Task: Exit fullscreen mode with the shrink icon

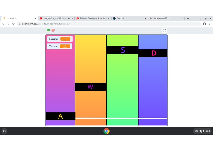Action: coord(165,30)
